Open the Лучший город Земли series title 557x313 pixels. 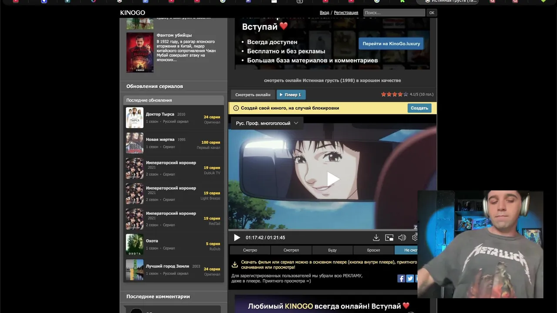168,266
